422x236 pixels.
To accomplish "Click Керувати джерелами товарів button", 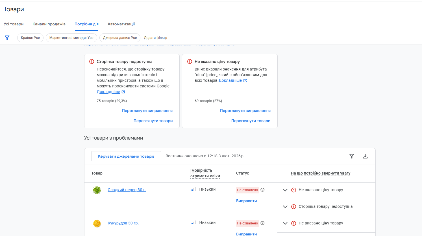I will pos(126,156).
